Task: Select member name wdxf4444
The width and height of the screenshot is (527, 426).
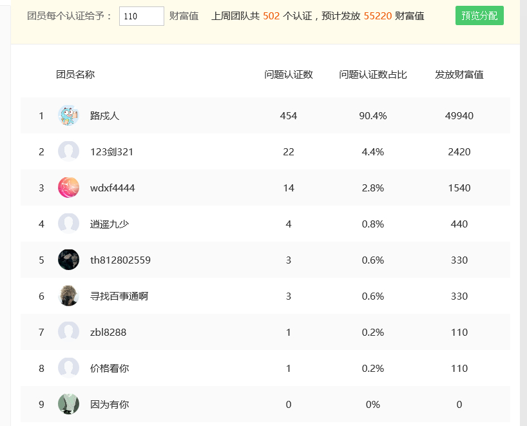Action: coord(112,188)
